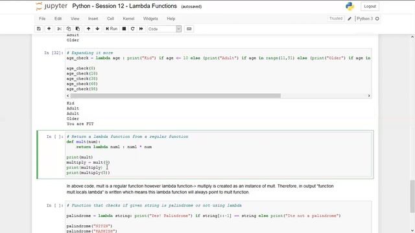Click the '# Expanding it more' comment

tap(89, 53)
